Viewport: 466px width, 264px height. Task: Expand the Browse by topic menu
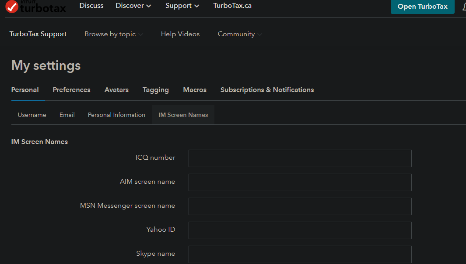coord(113,34)
